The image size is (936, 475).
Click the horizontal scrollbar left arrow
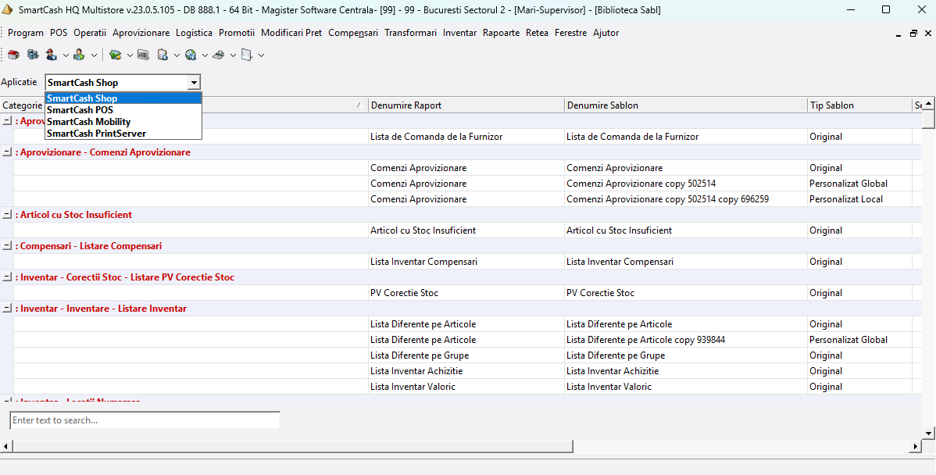(x=5, y=446)
